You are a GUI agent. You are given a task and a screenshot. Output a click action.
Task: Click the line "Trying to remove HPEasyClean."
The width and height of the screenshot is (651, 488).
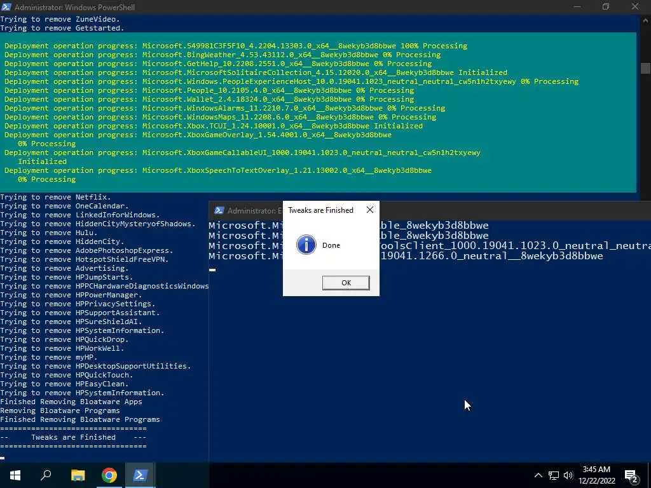(x=64, y=384)
